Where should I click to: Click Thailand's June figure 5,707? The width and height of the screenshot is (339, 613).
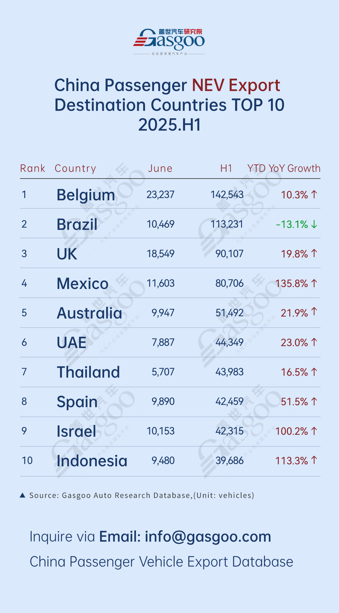tap(163, 372)
